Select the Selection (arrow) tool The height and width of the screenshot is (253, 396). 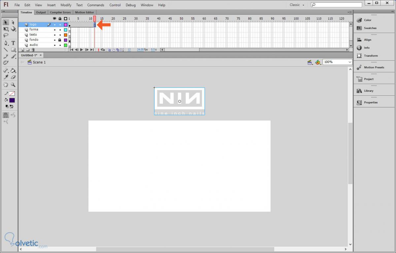pyautogui.click(x=6, y=22)
